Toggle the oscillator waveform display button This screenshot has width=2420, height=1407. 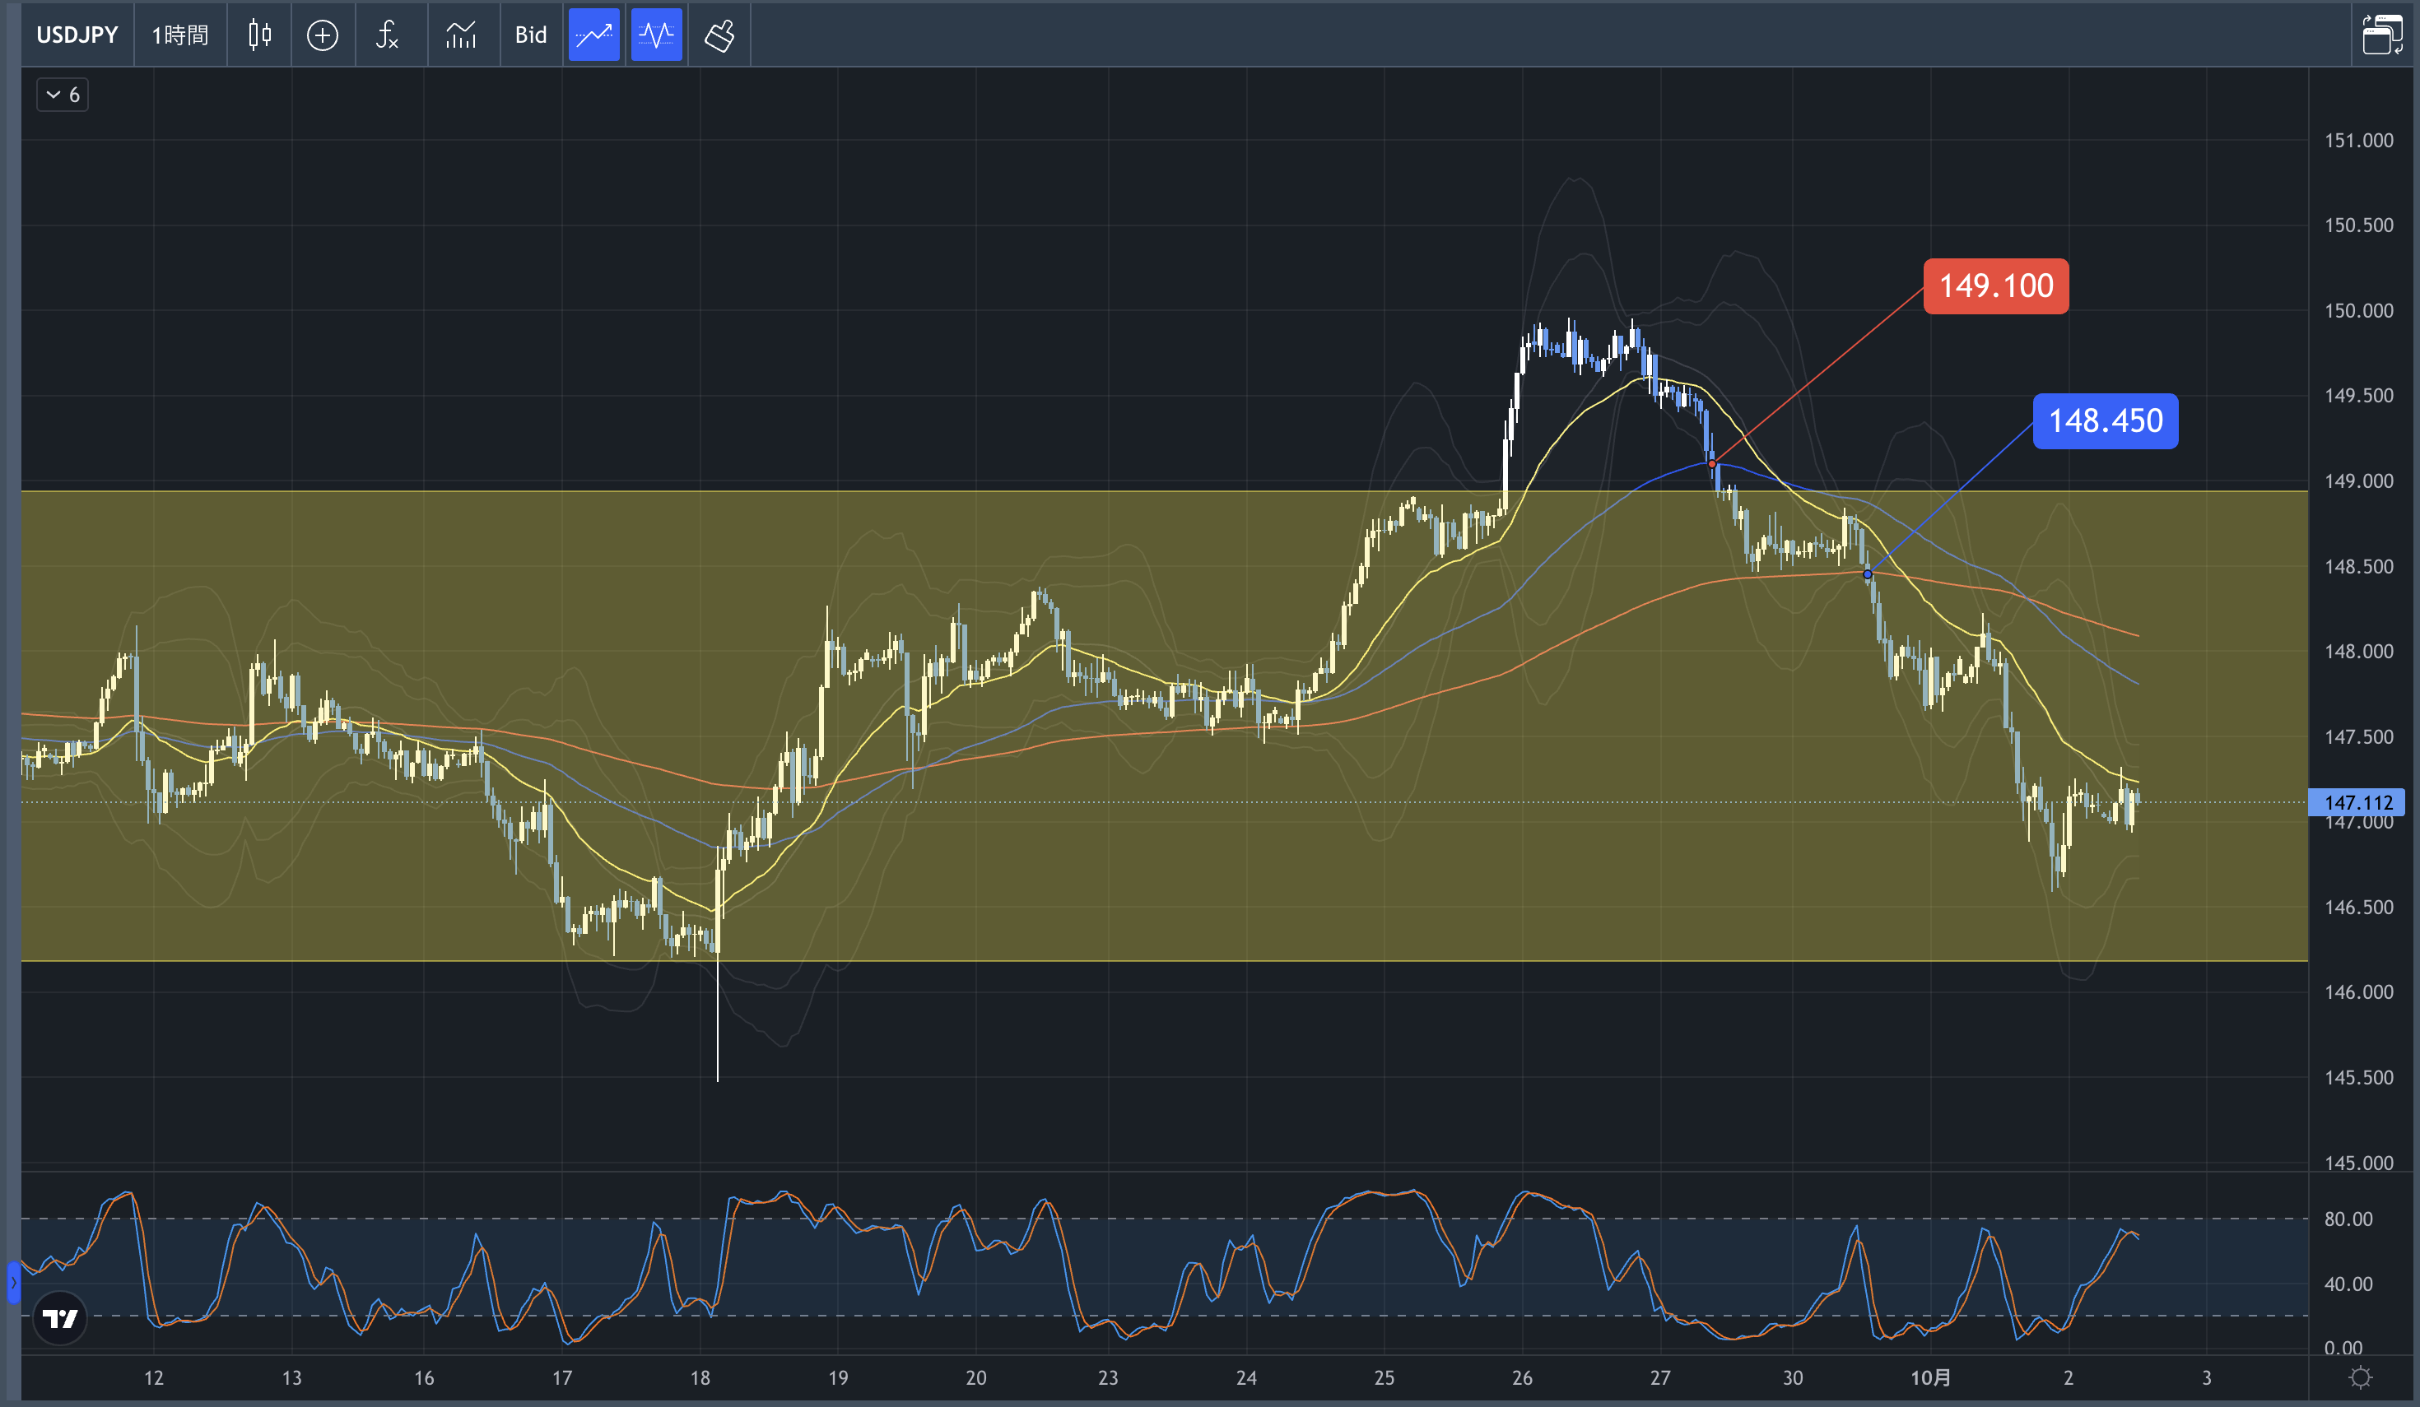[x=657, y=35]
